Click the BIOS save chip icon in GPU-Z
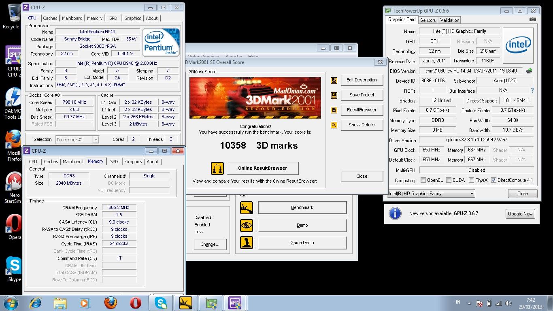 [529, 71]
